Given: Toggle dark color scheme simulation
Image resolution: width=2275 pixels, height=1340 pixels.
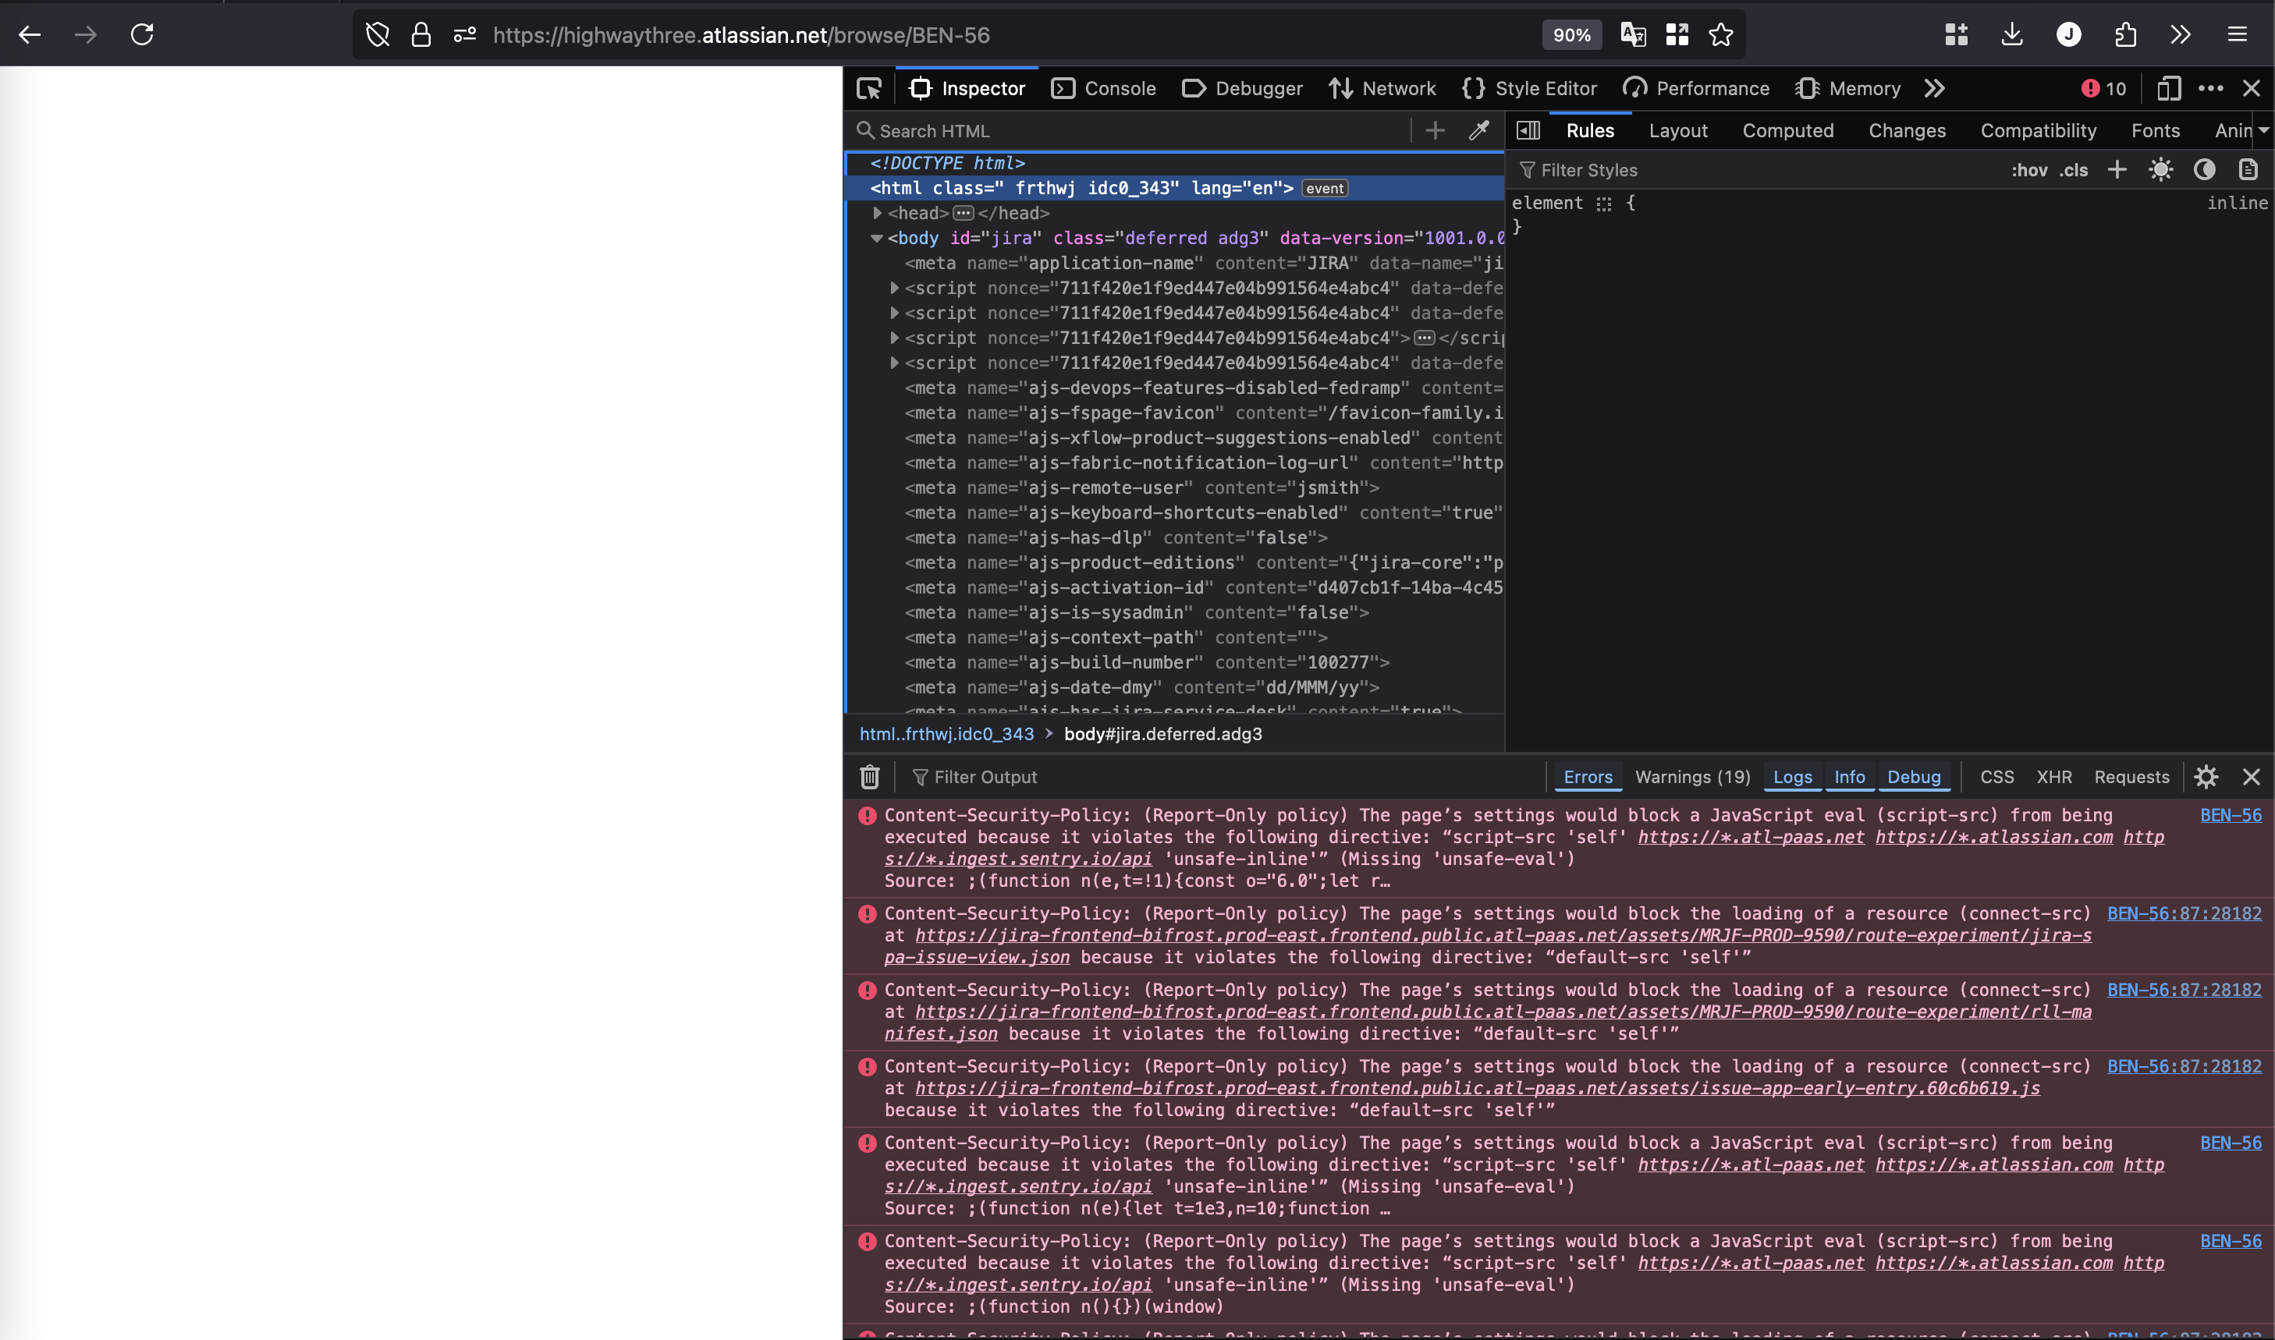Looking at the screenshot, I should coord(2205,170).
